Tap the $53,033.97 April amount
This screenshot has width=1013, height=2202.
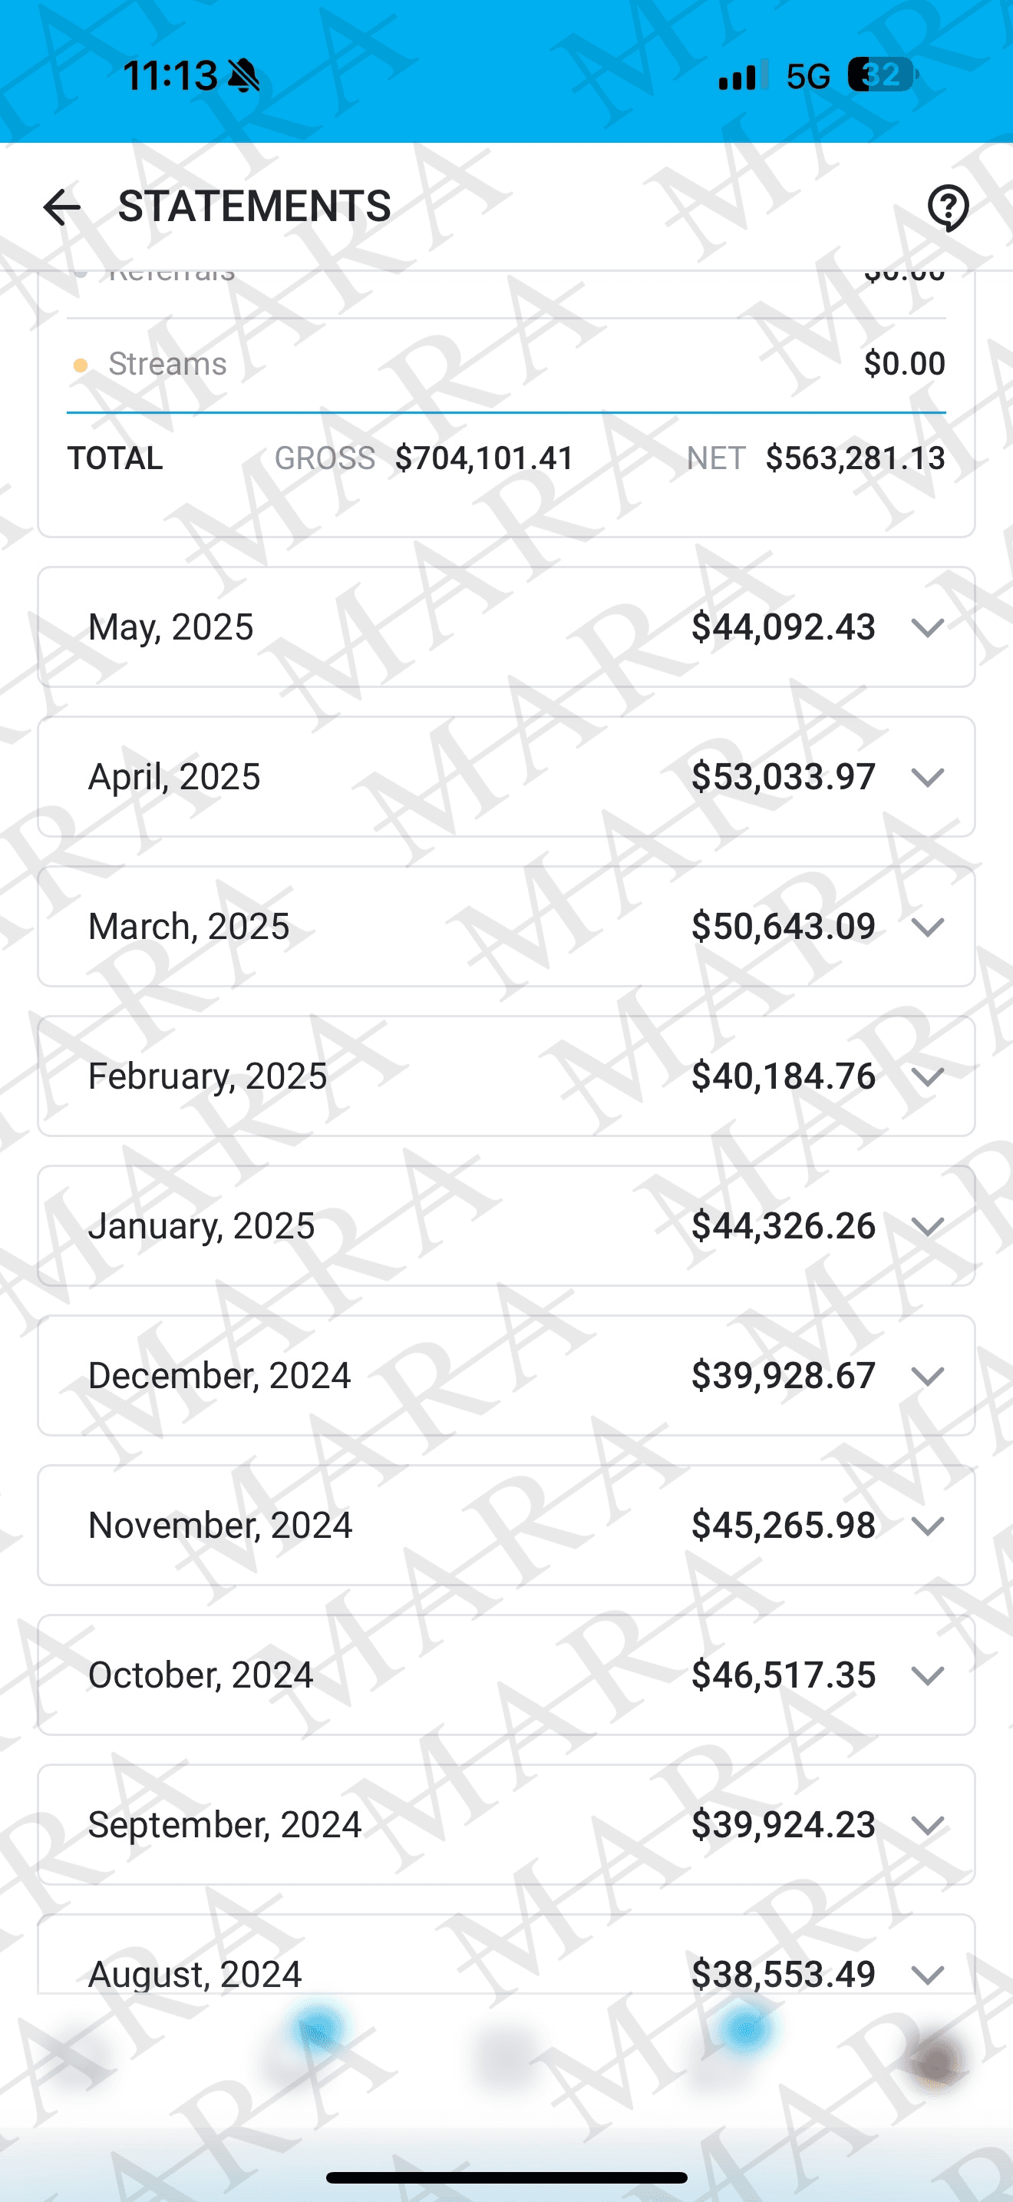[x=782, y=777]
